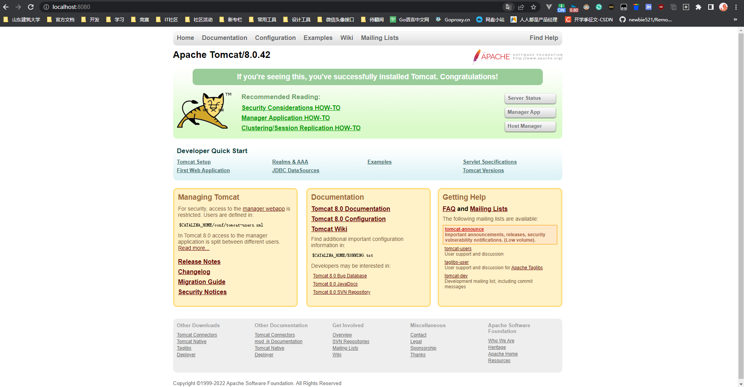Open Chrome three-dot menu

click(x=736, y=7)
